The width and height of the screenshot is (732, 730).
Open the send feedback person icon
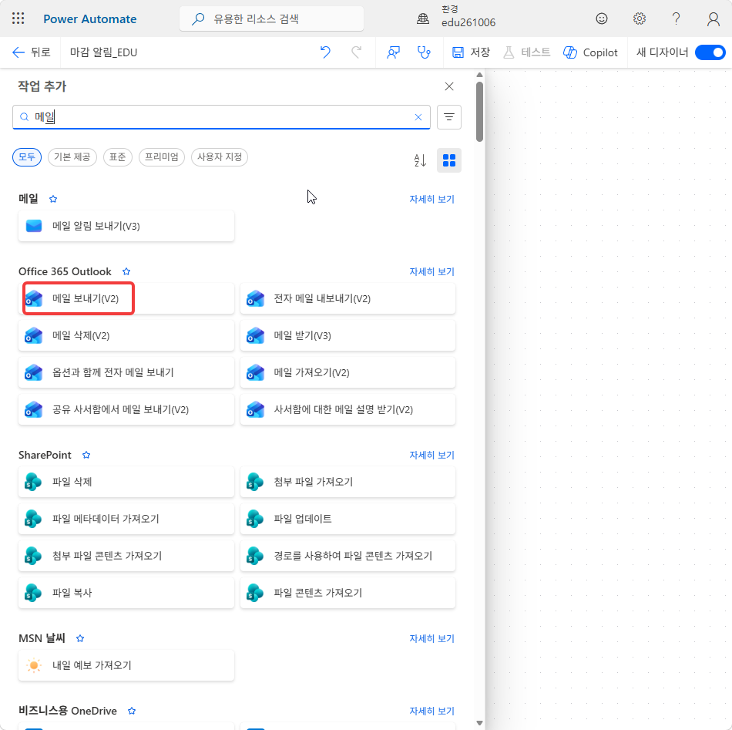tap(393, 52)
